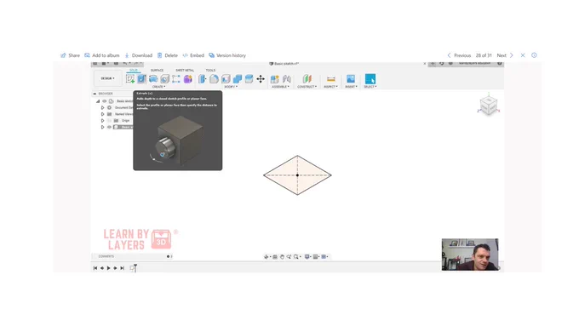This screenshot has height=326, width=579.
Task: Click the Orbit navigation icon
Action: click(x=266, y=256)
